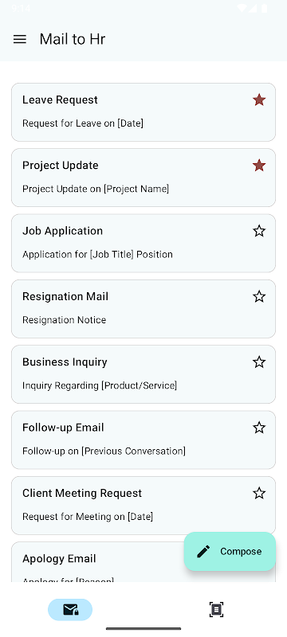Open the Project Update template card
Image resolution: width=287 pixels, height=637 pixels.
pyautogui.click(x=143, y=178)
